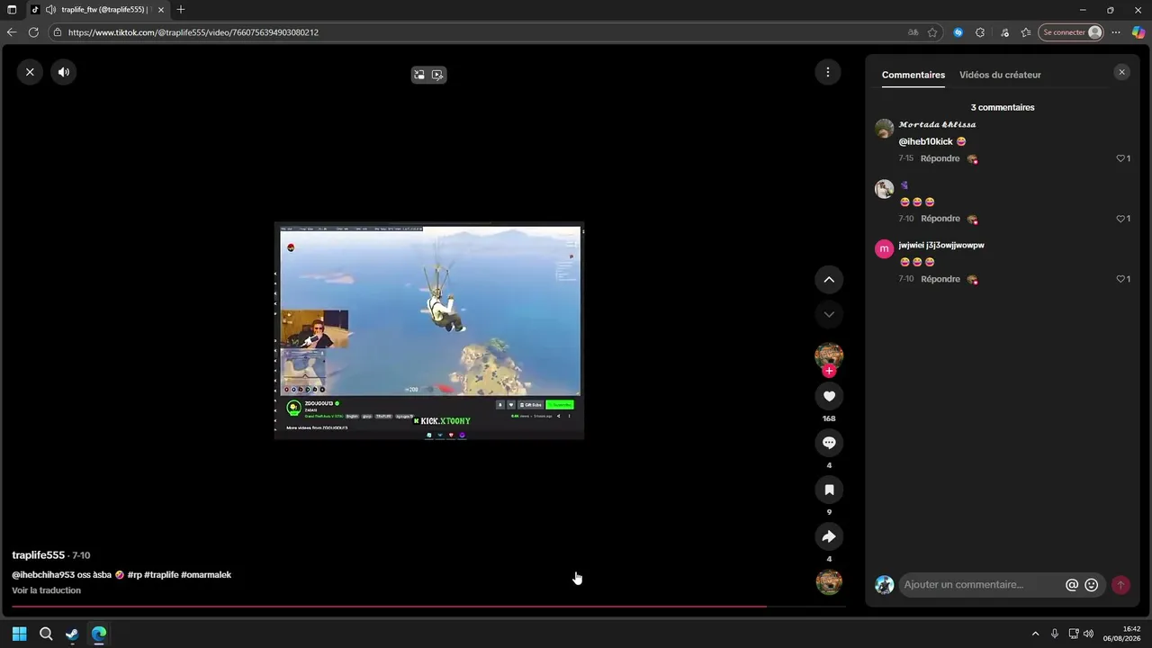Open Edge settings and more menu
The height and width of the screenshot is (648, 1152).
(1116, 32)
